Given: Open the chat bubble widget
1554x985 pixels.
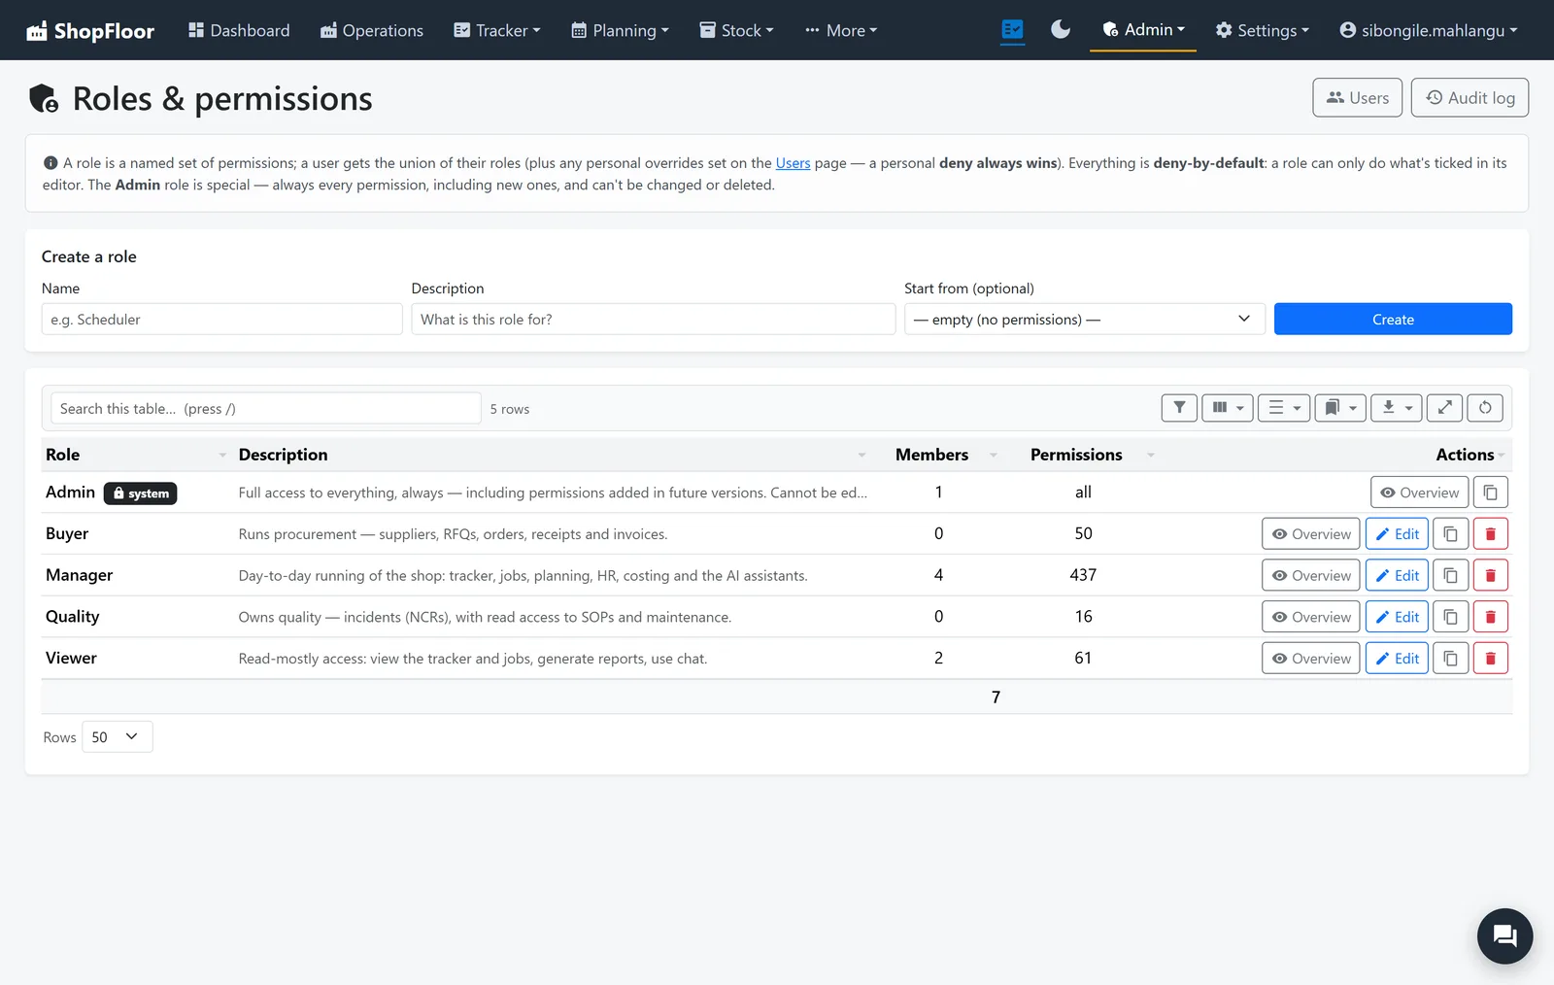Looking at the screenshot, I should pyautogui.click(x=1504, y=935).
